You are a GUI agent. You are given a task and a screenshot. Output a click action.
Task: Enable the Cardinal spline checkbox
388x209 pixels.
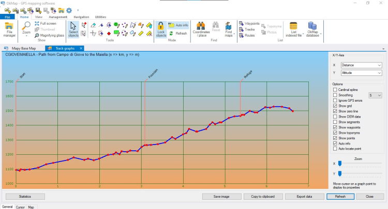[x=335, y=90]
